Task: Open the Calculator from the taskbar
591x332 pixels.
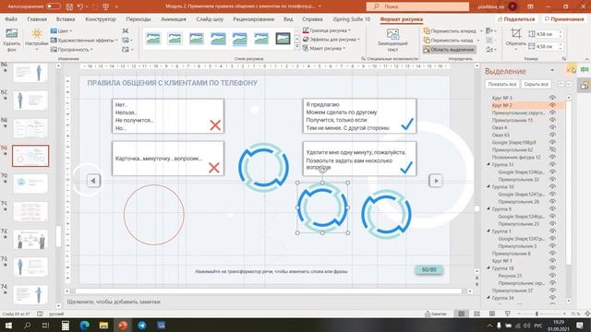Action: coord(66,326)
